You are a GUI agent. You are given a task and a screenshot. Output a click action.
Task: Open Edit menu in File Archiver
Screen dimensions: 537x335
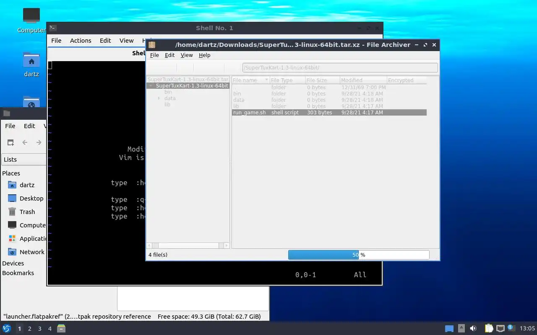click(x=169, y=55)
